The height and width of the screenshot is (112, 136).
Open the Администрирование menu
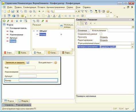[x=56, y=7]
